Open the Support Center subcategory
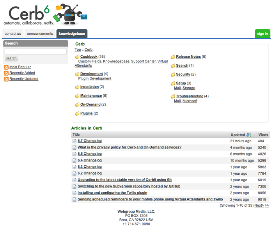 pyautogui.click(x=144, y=61)
